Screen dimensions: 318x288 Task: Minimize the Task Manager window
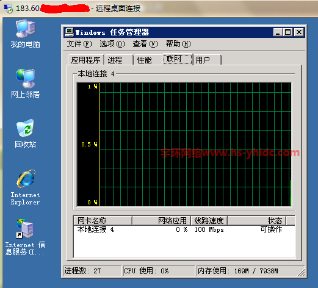278,32
